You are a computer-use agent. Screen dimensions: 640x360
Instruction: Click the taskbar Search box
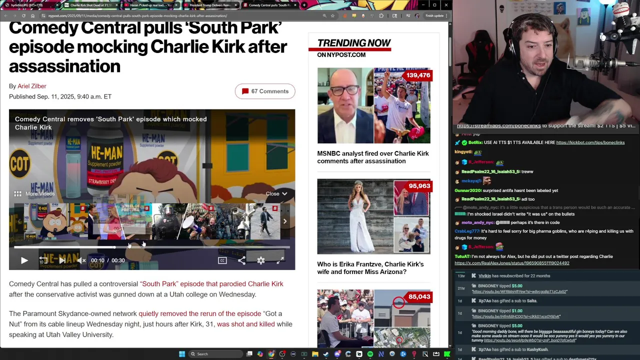(x=215, y=354)
